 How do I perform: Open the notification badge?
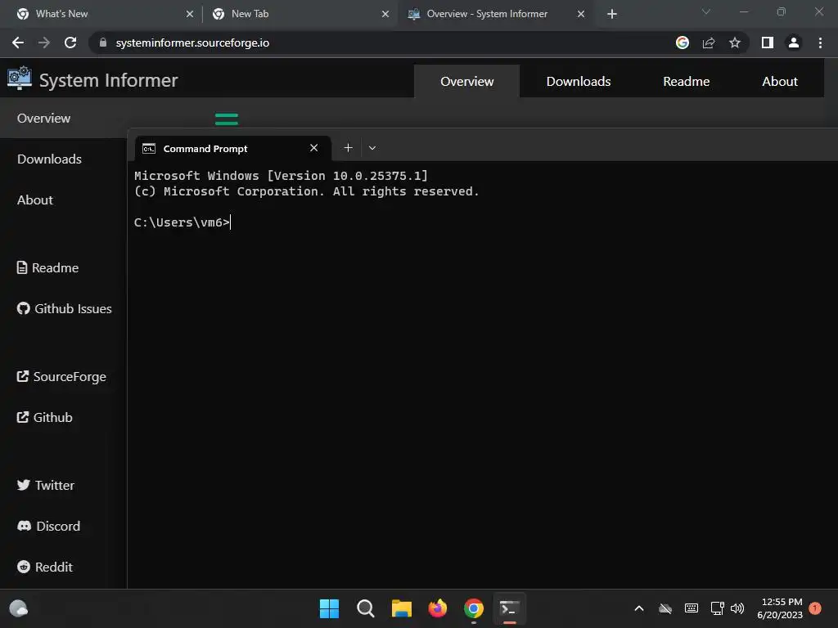[815, 608]
